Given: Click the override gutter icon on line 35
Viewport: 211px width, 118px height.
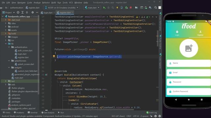Looking at the screenshot, I should click(x=46, y=75).
